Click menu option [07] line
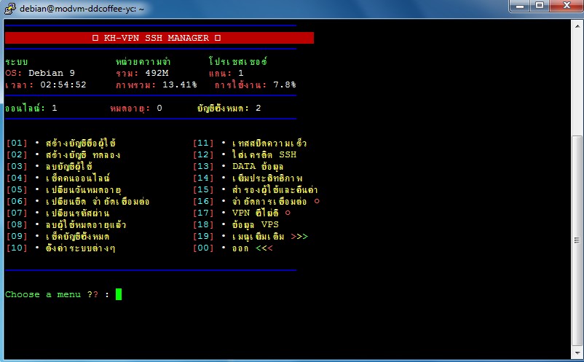Viewport: 584px width, 362px height. pyautogui.click(x=58, y=213)
